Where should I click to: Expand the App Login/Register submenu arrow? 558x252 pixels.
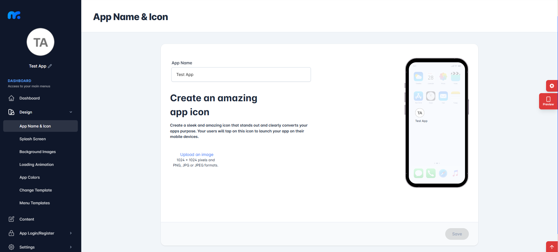point(71,233)
